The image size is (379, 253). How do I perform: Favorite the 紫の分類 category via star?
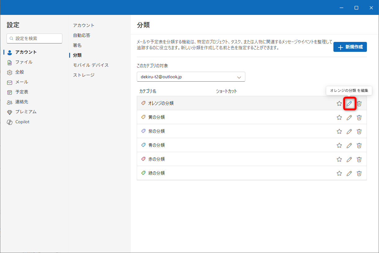pyautogui.click(x=339, y=131)
